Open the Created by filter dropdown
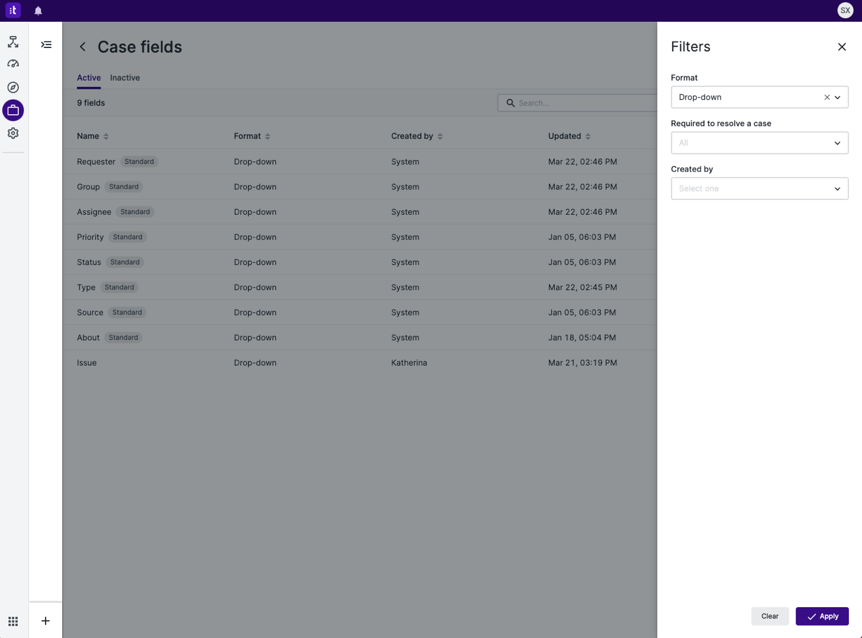This screenshot has width=862, height=638. [759, 188]
